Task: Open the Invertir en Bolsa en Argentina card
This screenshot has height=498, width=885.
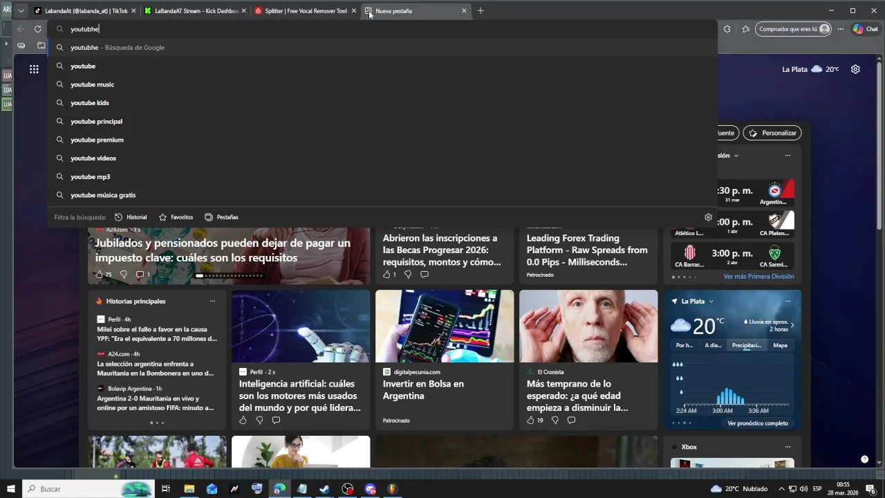Action: coord(445,360)
